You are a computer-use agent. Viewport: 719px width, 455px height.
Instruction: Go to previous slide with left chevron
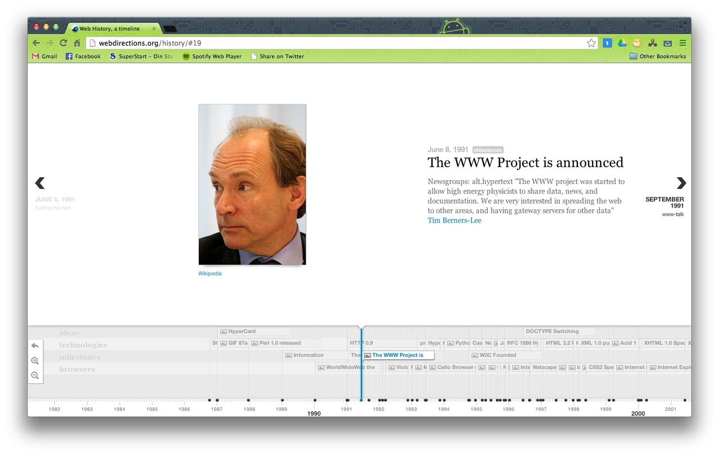coord(40,183)
